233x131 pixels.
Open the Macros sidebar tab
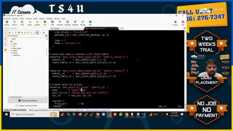click(5, 44)
